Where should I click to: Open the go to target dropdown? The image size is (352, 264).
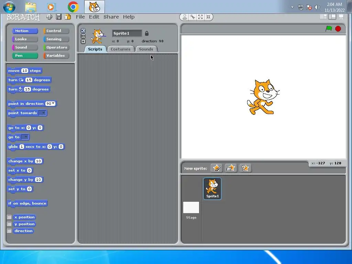[x=25, y=137]
